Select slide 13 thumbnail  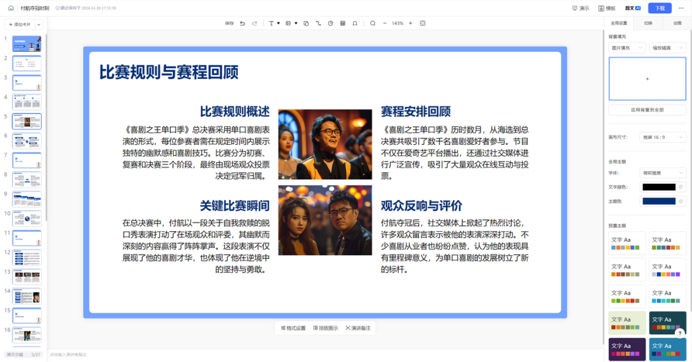coord(27,277)
